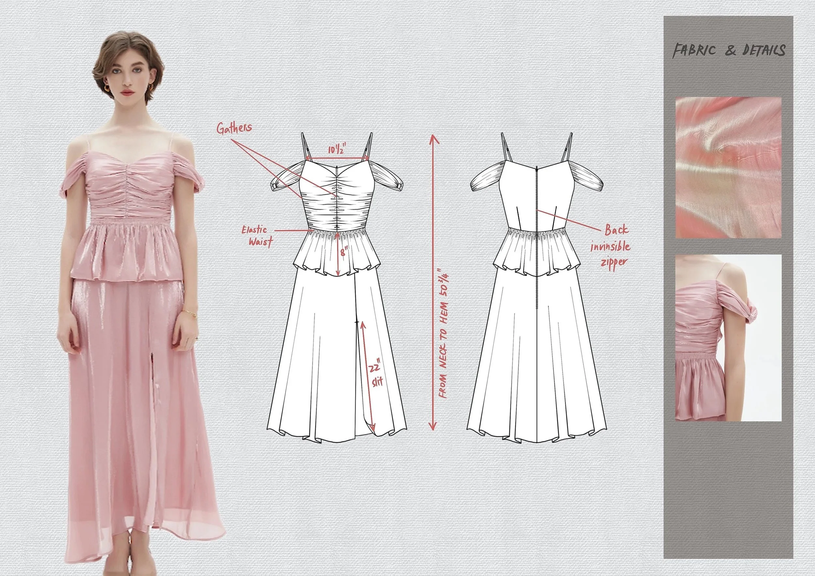
Task: Click the Fabric & Details heading
Action: pos(729,51)
